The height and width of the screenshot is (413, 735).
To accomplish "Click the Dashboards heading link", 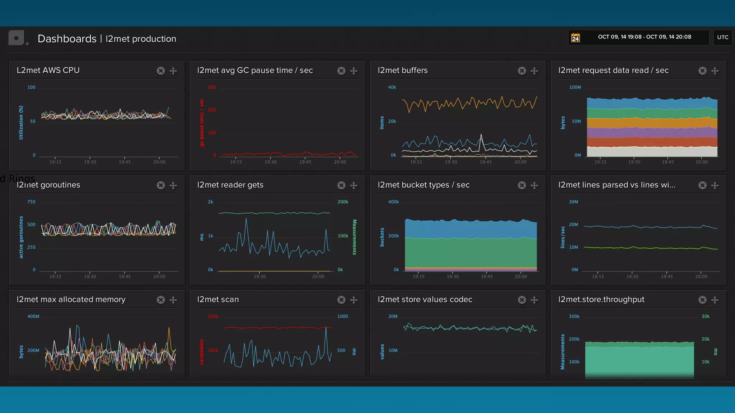I will 67,39.
